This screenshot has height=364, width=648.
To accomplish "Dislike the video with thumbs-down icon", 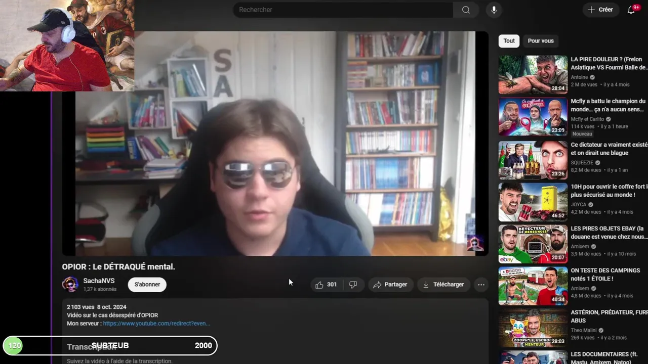I will (x=353, y=285).
